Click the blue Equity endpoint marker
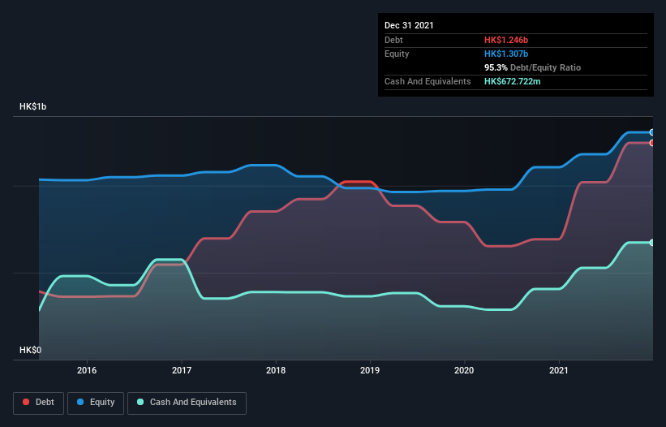Image resolution: width=666 pixels, height=427 pixels. point(652,132)
